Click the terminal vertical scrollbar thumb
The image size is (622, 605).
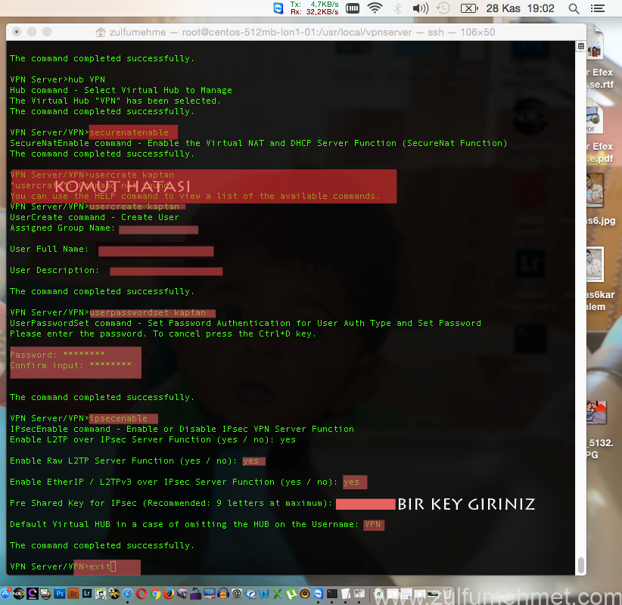point(581,565)
